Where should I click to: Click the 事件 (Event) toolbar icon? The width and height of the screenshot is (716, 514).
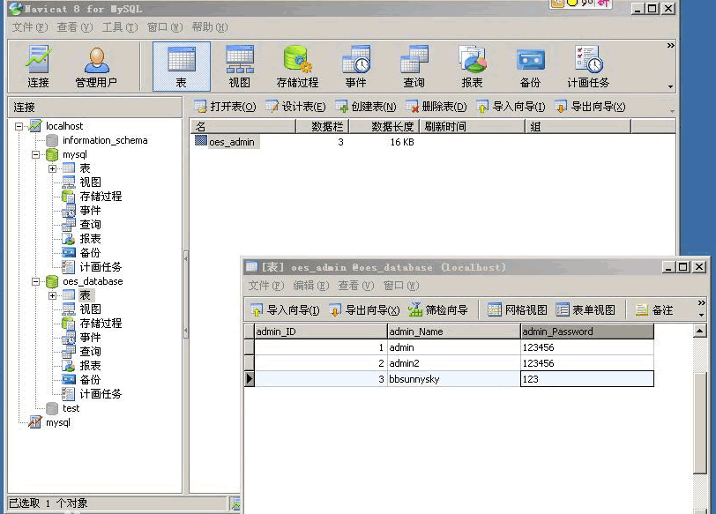pos(355,67)
